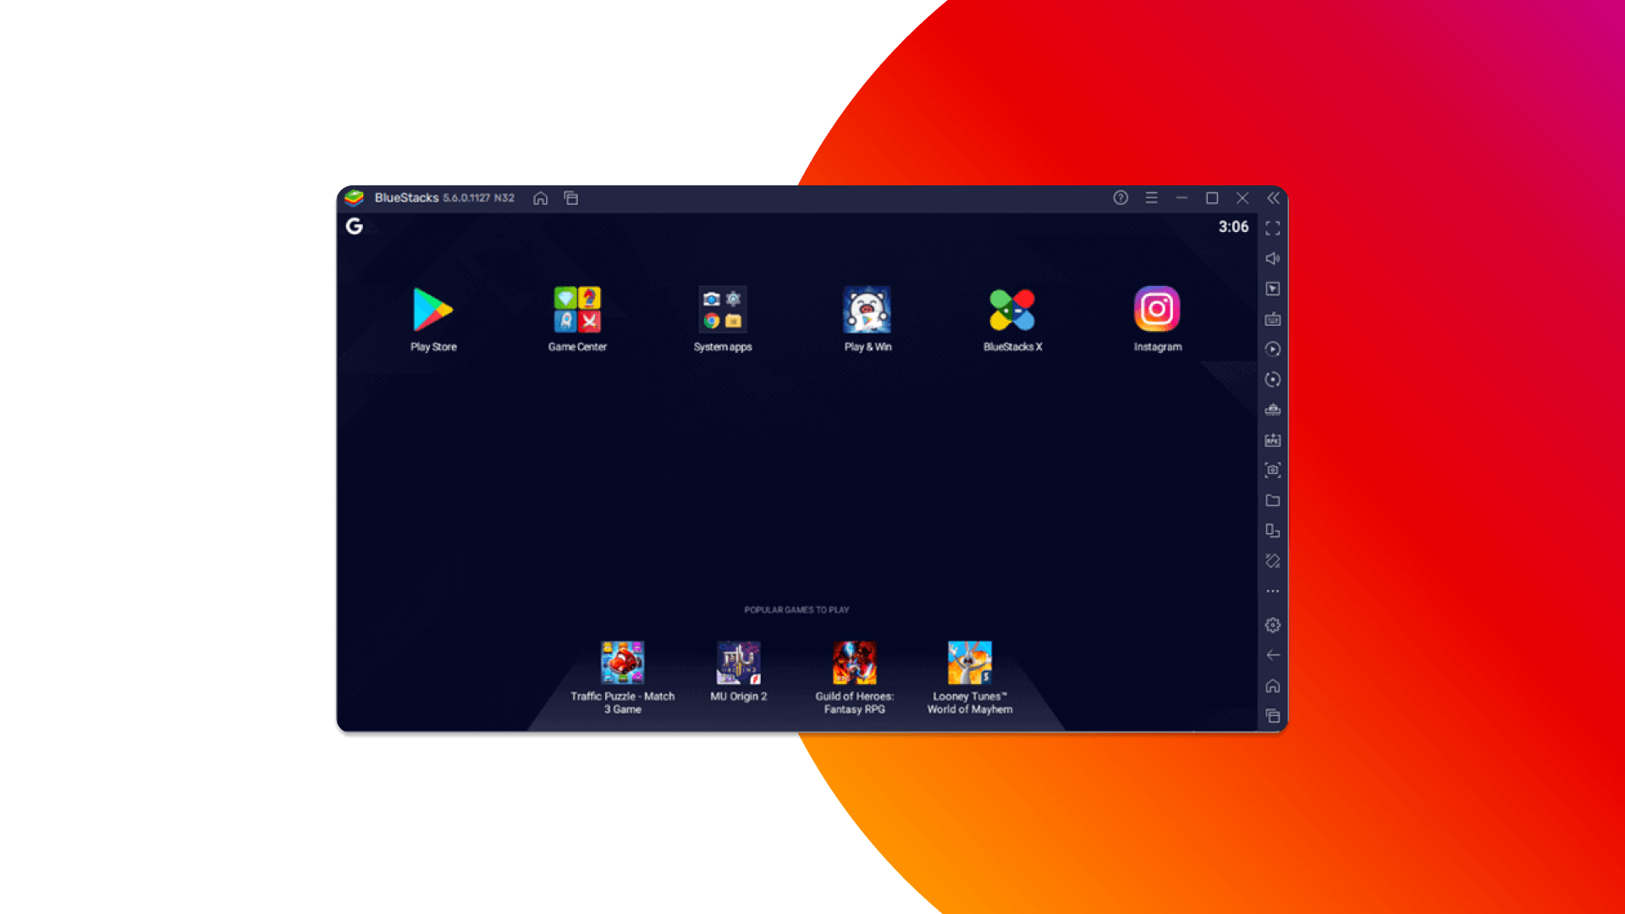Open settings gear in sidebar
Screen dimensions: 1625x914
(1273, 625)
